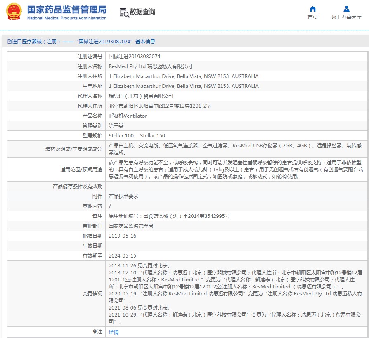Open the 数据查询 search icon

click(x=124, y=12)
